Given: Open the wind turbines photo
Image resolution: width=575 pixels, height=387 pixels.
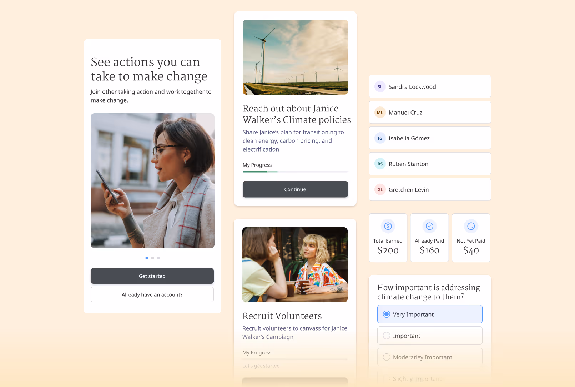Looking at the screenshot, I should coord(295,57).
